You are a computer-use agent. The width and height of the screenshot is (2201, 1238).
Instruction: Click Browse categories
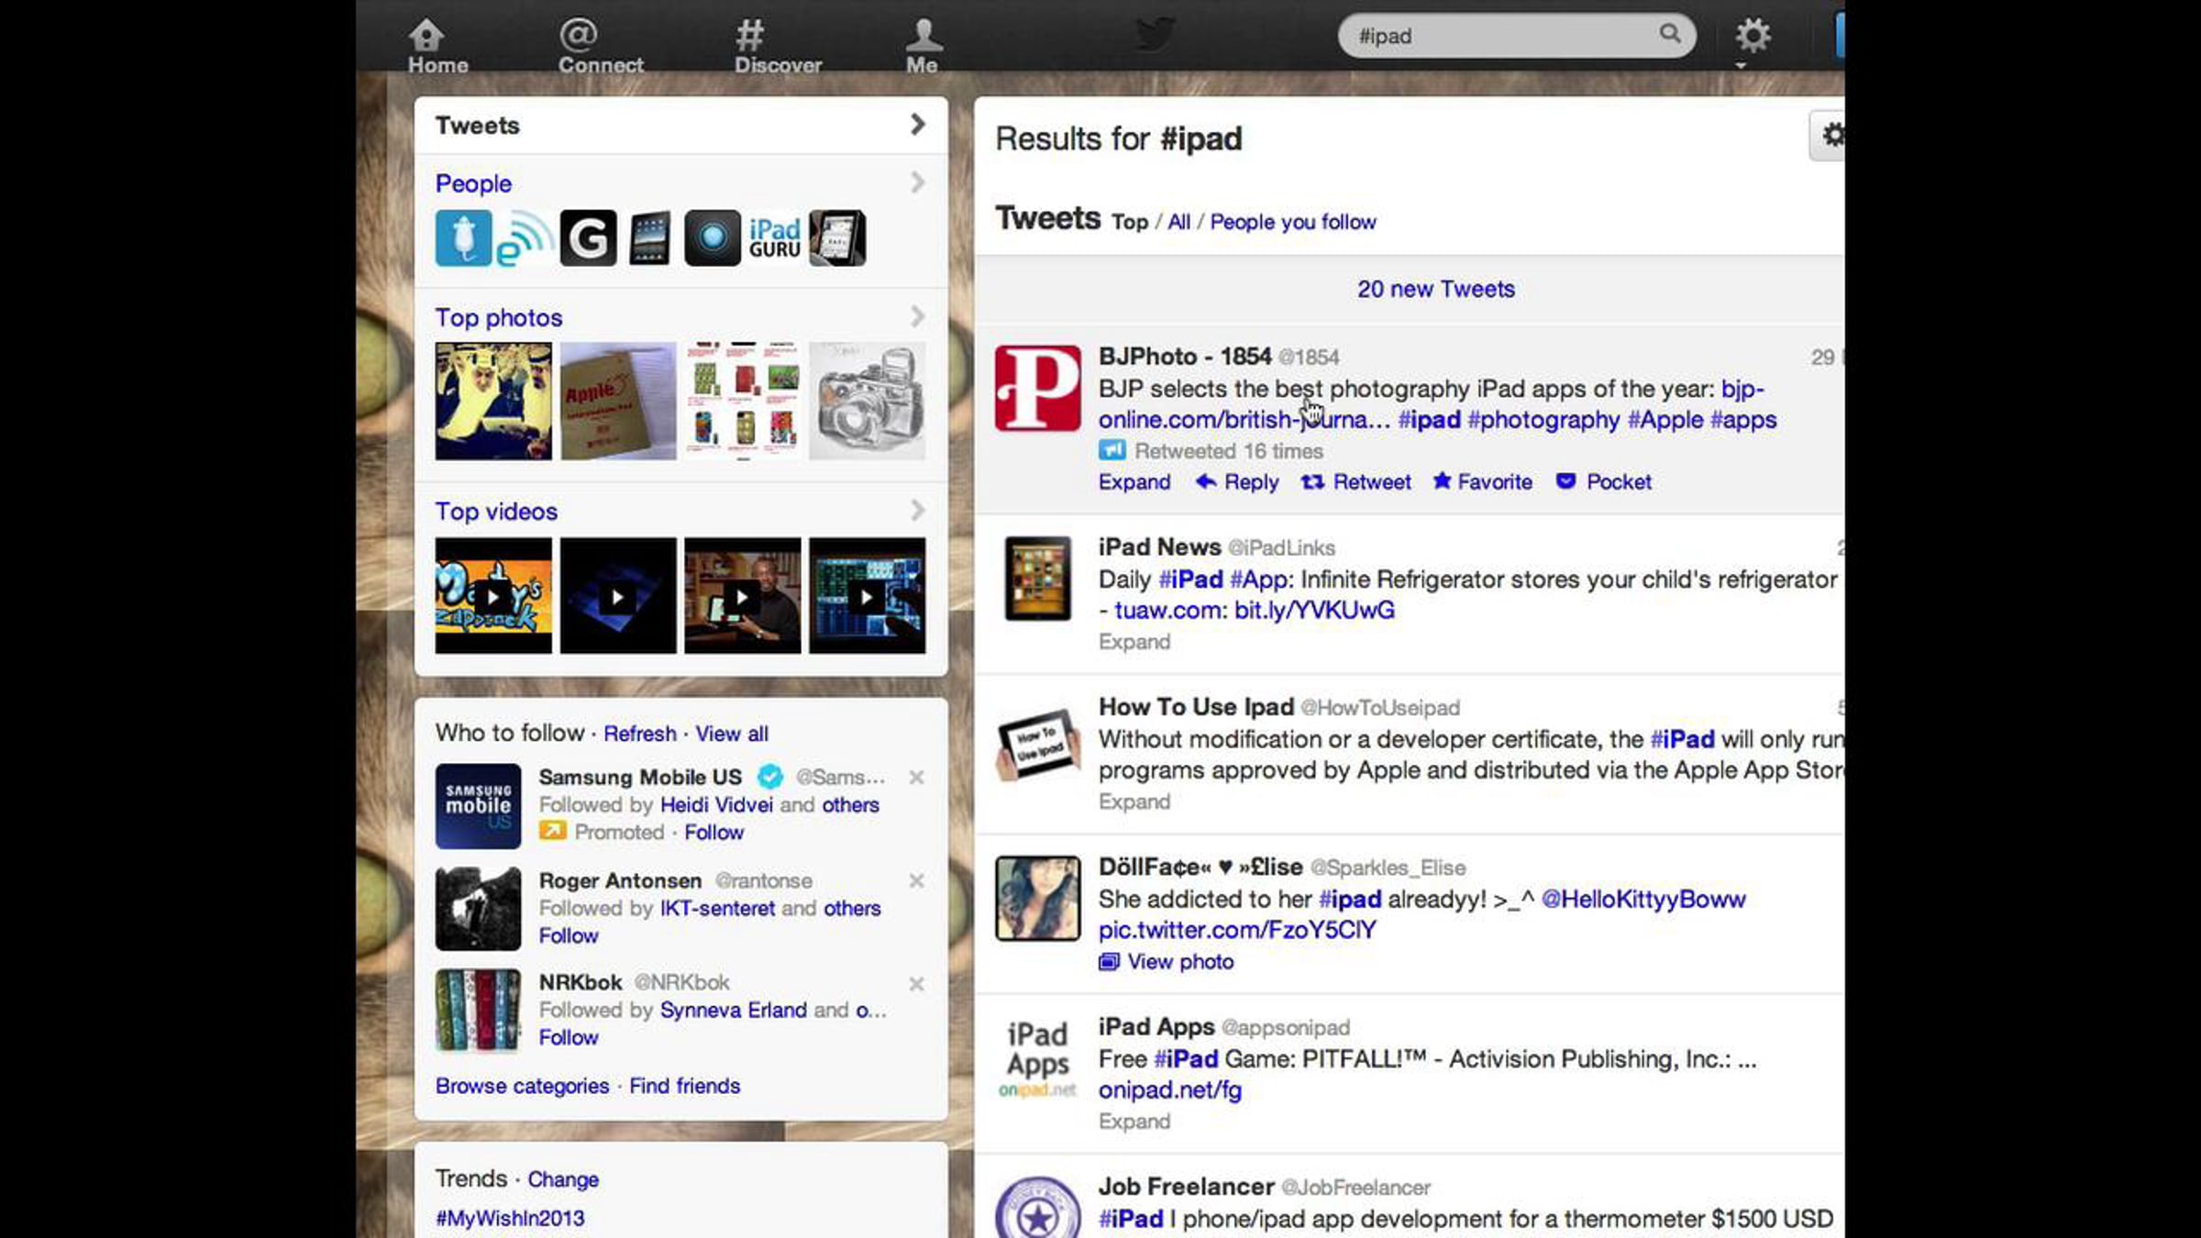click(522, 1086)
